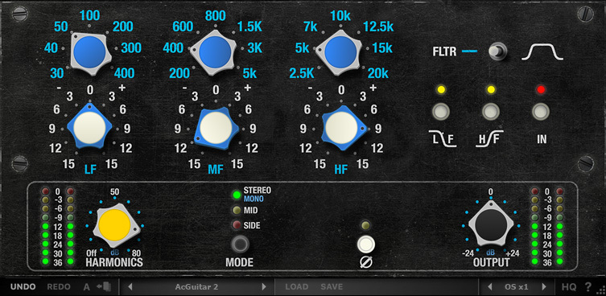Click REDO in the bottom bar
The image size is (606, 296).
pos(59,286)
